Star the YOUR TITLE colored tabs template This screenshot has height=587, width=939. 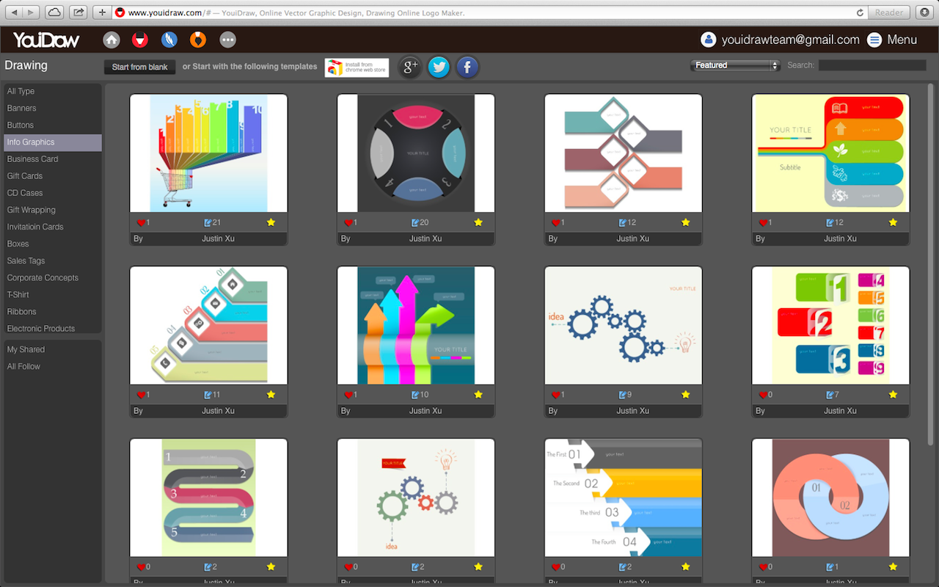tap(893, 222)
